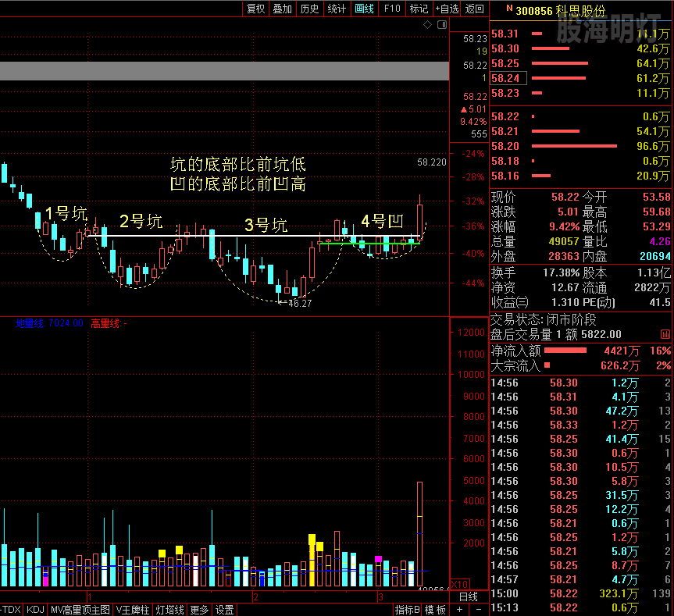Open indicator 设置 settings
Image resolution: width=674 pixels, height=616 pixels.
[224, 610]
